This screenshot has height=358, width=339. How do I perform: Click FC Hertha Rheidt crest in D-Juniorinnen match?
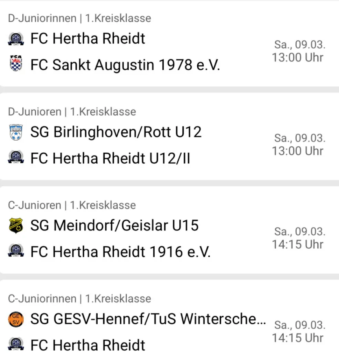click(16, 39)
